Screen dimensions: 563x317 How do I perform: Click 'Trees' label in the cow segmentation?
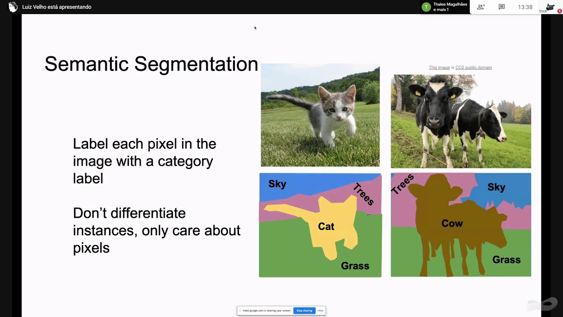402,184
